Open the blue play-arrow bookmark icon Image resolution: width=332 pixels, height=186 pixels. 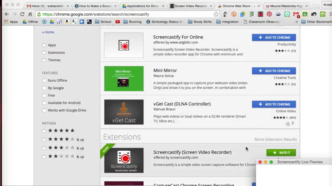82,22
